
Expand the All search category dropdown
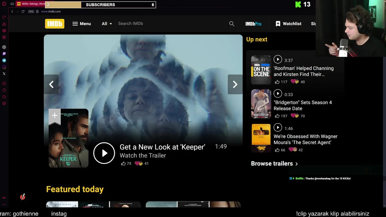107,24
